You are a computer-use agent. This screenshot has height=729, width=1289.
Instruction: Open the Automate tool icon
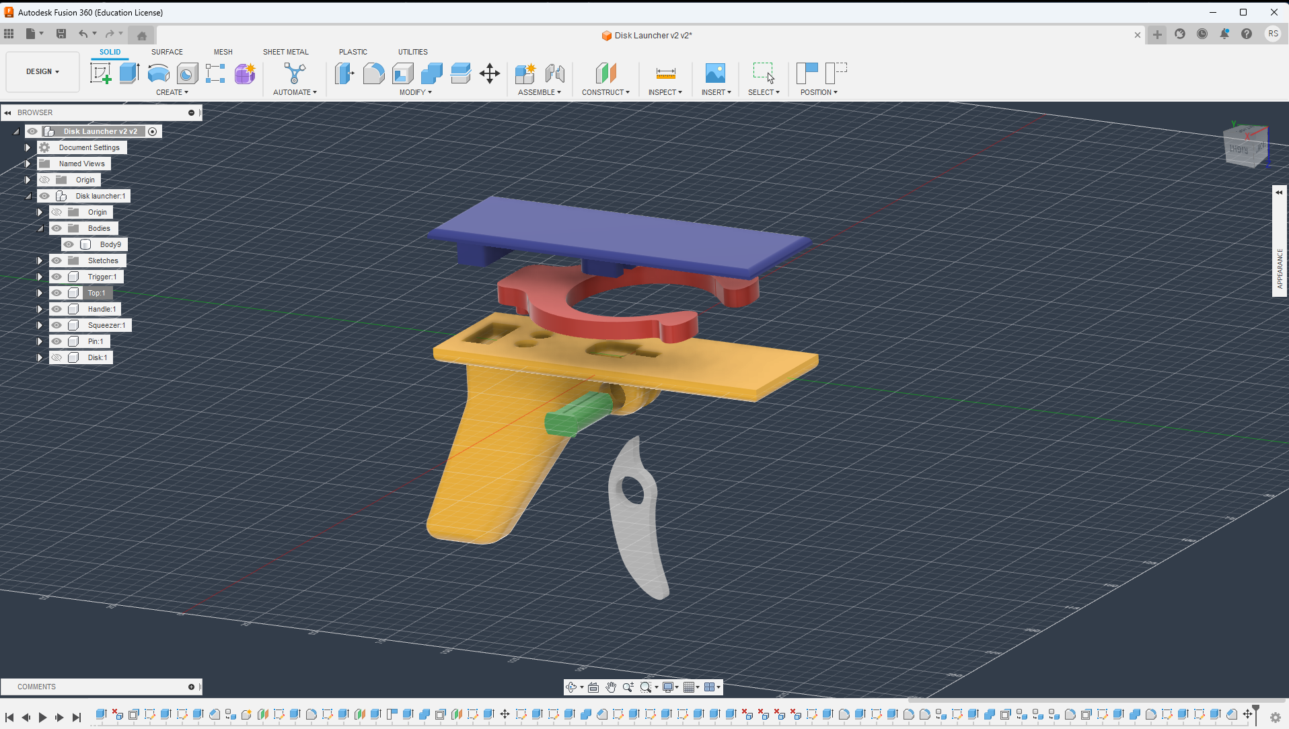pyautogui.click(x=295, y=73)
